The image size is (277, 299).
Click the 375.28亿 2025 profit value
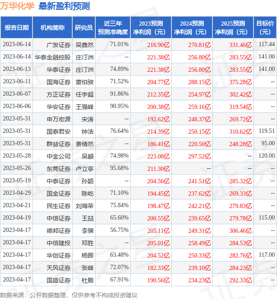pos(240,82)
